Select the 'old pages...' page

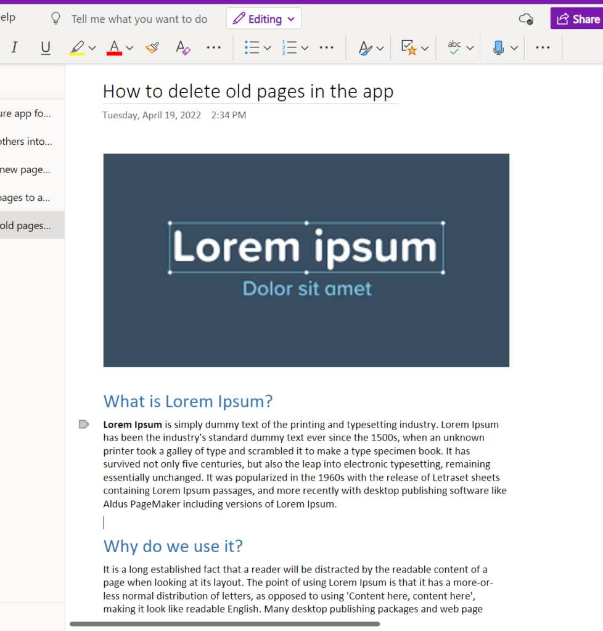click(x=32, y=226)
